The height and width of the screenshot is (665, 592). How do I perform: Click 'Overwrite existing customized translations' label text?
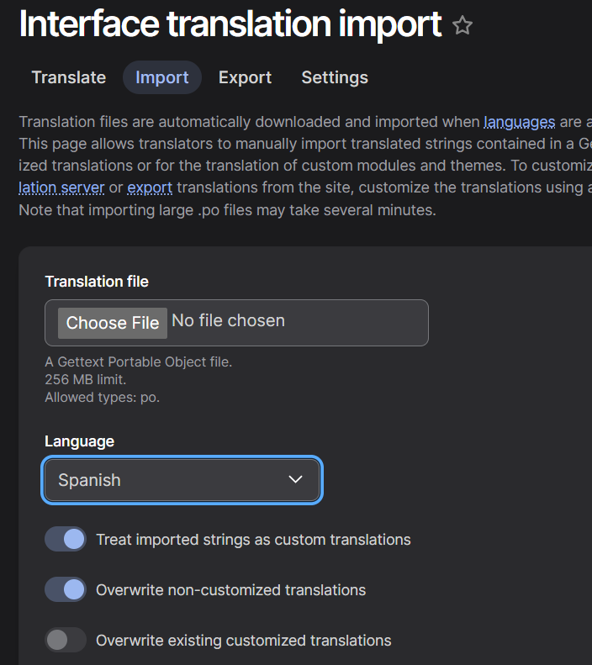[x=243, y=641]
